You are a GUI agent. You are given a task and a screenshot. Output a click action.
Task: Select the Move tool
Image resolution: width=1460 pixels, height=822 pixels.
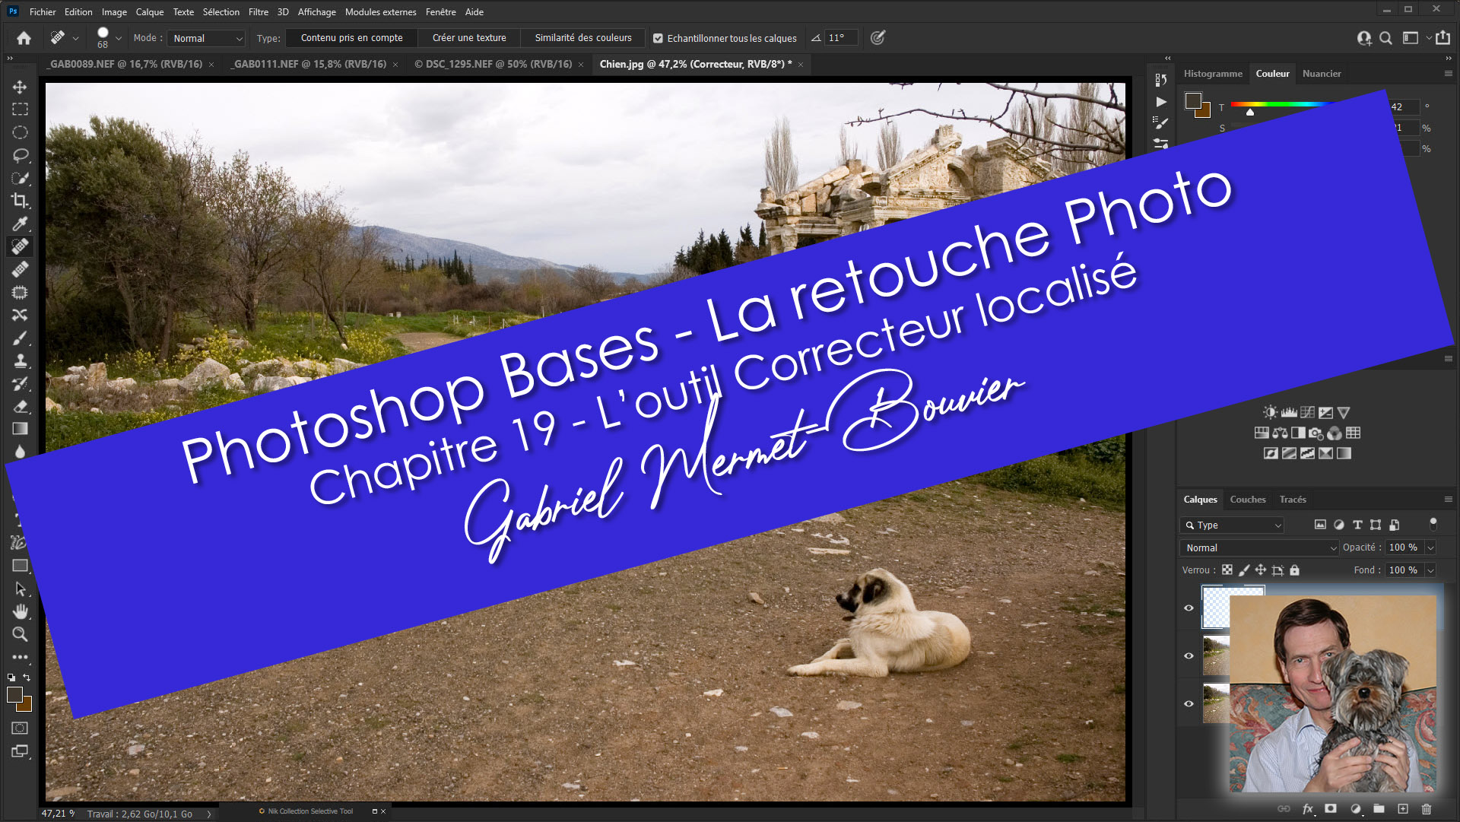pos(20,87)
